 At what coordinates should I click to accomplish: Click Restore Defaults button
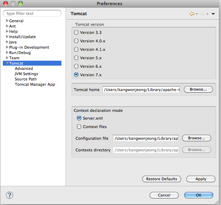(162, 179)
